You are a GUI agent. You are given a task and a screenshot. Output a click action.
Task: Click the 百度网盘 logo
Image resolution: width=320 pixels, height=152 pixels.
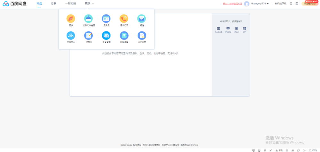(14, 4)
